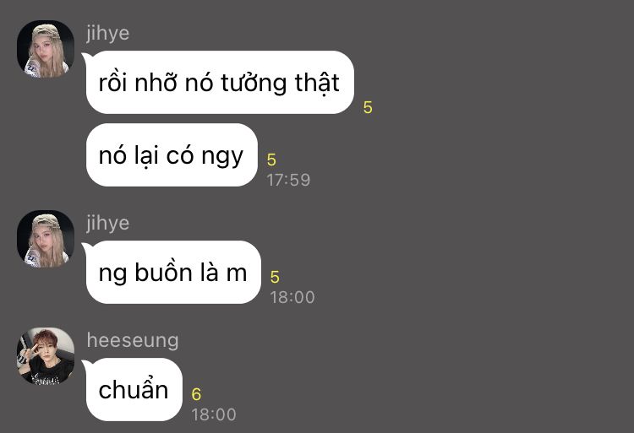The image size is (634, 433).
Task: Tap yellow unread count 6 beside 'chuẩn'
Action: coord(196,394)
